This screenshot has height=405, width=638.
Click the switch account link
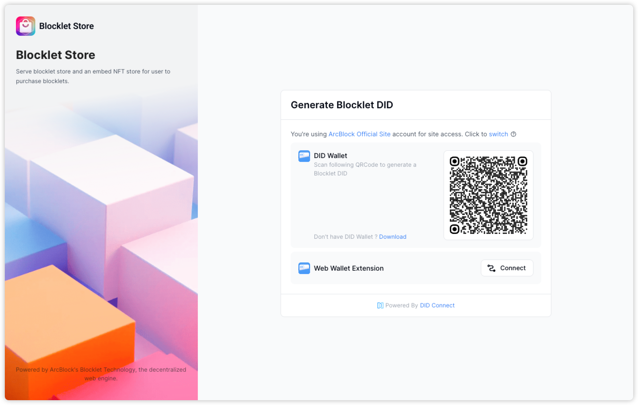coord(498,134)
